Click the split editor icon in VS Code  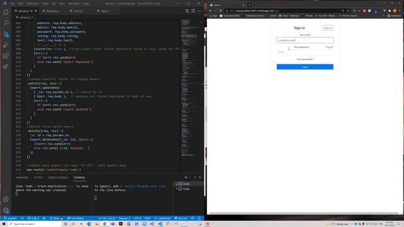pos(193,11)
